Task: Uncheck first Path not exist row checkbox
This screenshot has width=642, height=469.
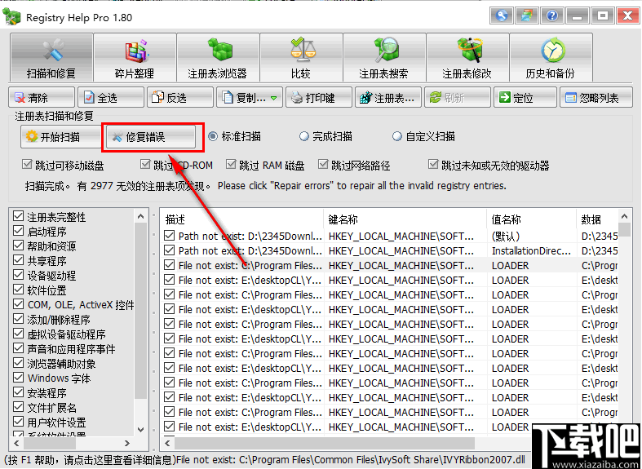Action: click(x=169, y=236)
